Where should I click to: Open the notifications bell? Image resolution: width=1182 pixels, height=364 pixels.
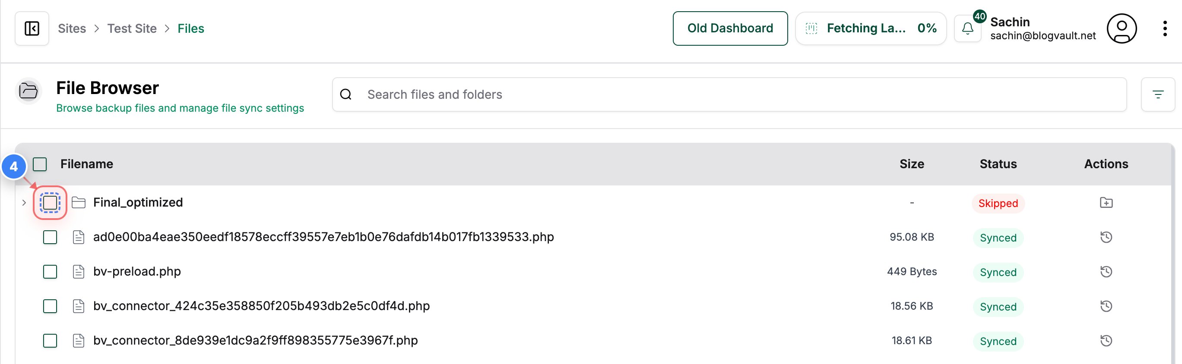pos(967,28)
